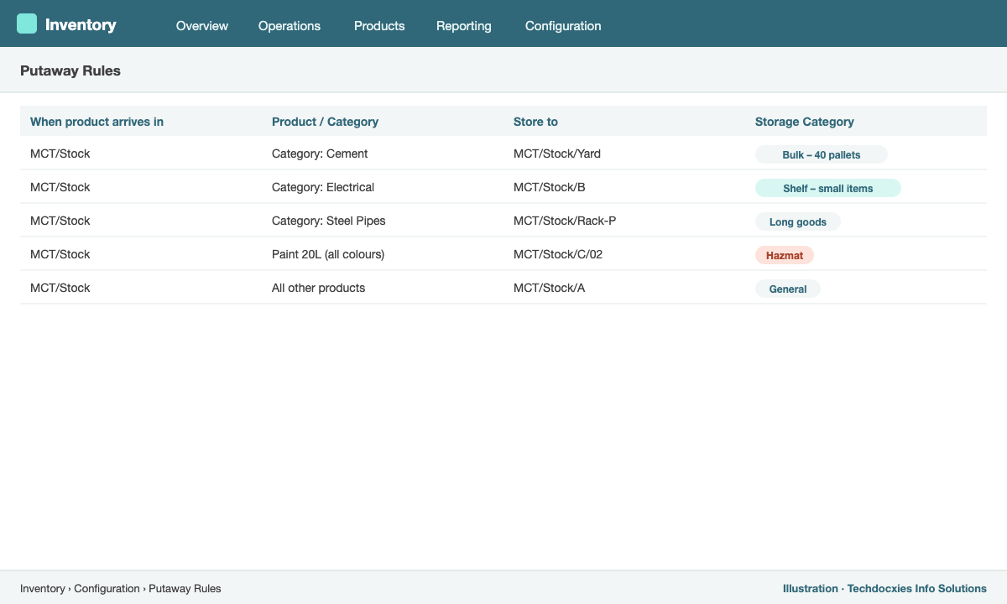The width and height of the screenshot is (1007, 604).
Task: Select the Category: Steel Pipes cell
Action: point(329,221)
